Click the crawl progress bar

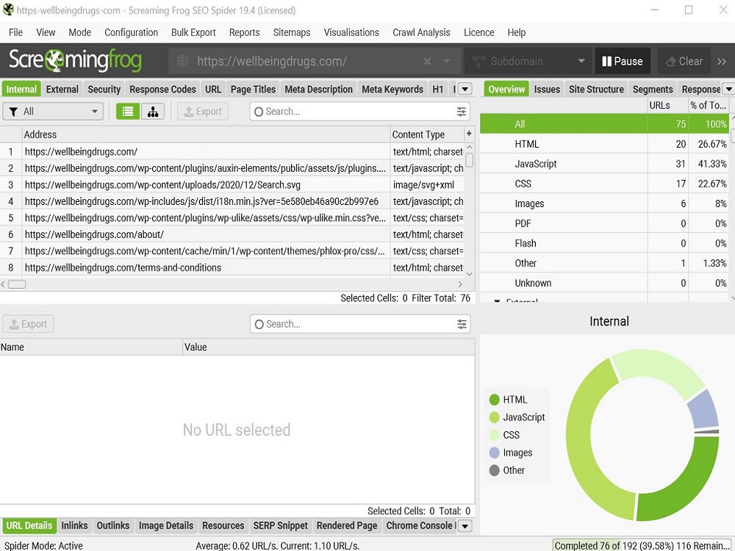tap(643, 545)
